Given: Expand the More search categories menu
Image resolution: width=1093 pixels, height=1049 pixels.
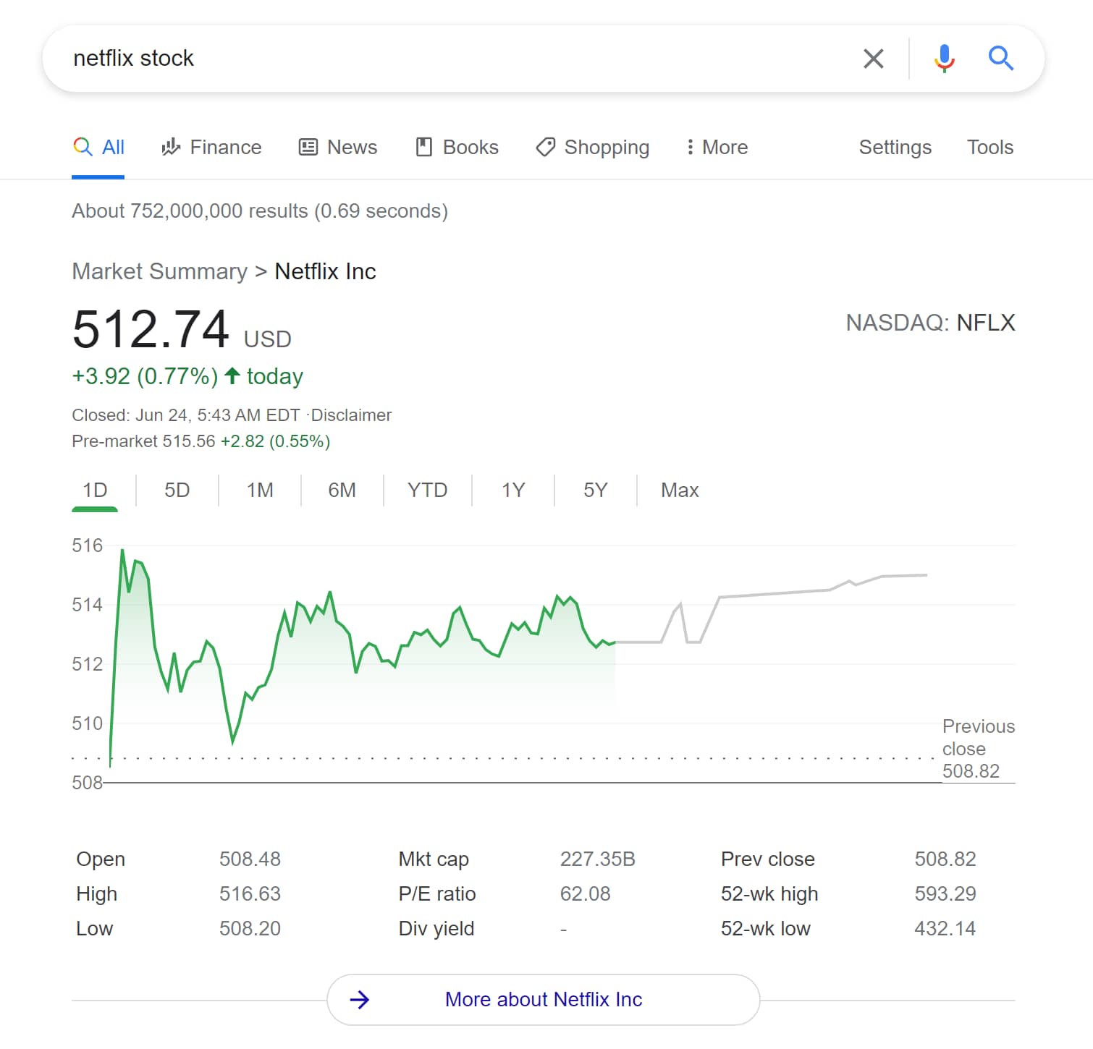Looking at the screenshot, I should [717, 148].
